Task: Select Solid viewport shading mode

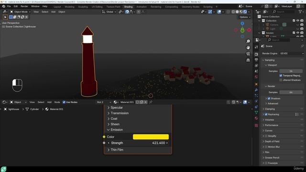Action: point(237,12)
